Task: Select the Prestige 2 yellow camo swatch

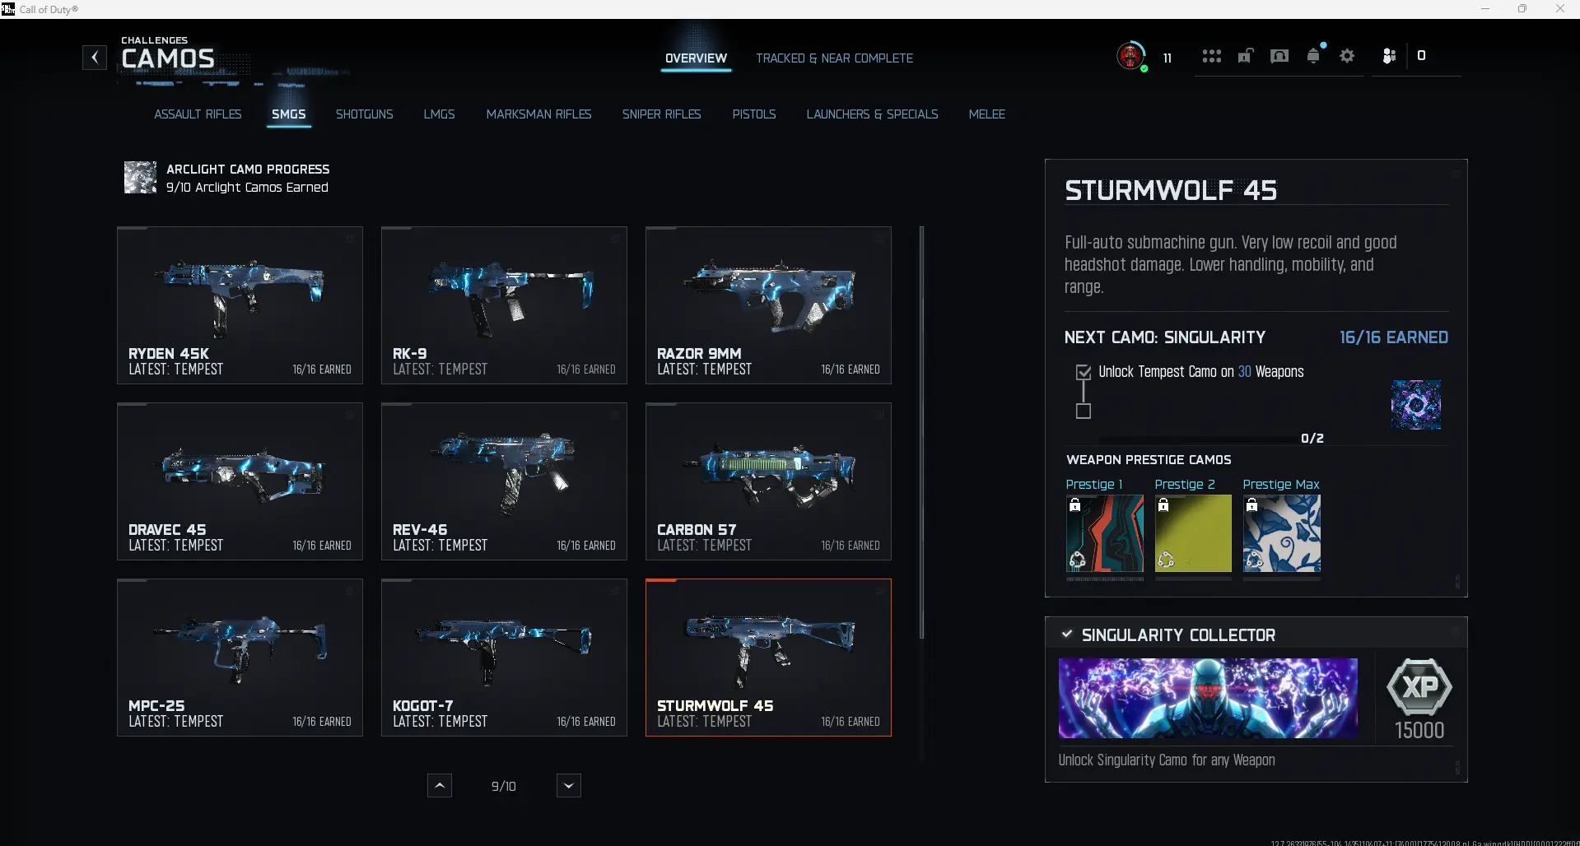Action: 1193,533
